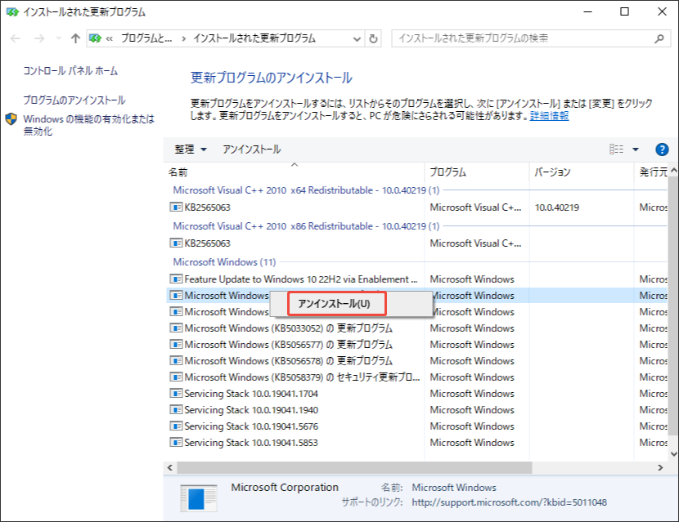This screenshot has height=522, width=679.
Task: Click アンインストール in the toolbar
Action: click(252, 149)
